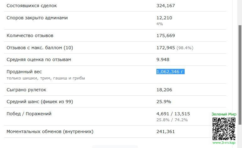
Task: Click the Состоявшихся сделок row label
Action: click(x=32, y=6)
